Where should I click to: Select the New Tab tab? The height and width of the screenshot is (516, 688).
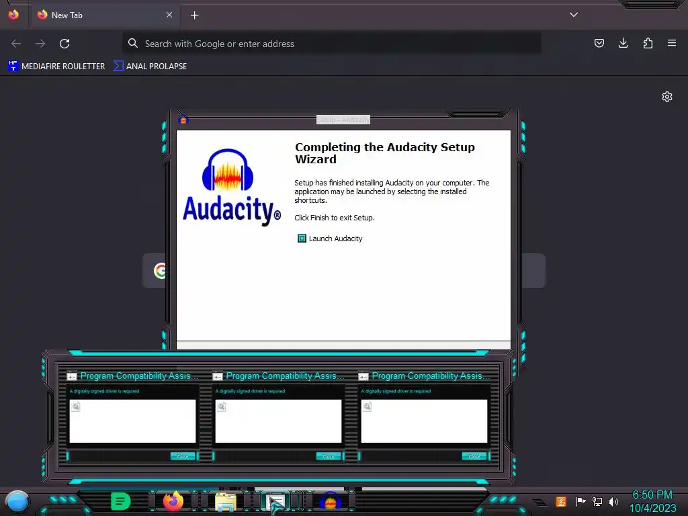(104, 15)
